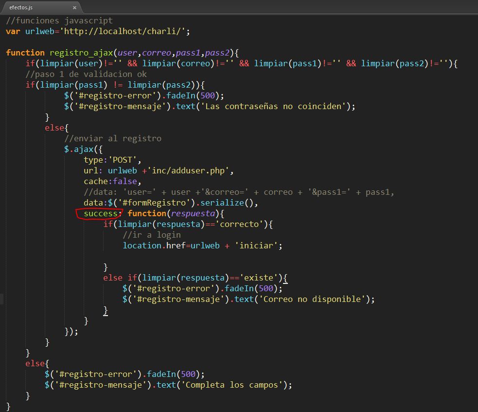The image size is (478, 412).
Task: Click the commented-out data line
Action: [238, 192]
